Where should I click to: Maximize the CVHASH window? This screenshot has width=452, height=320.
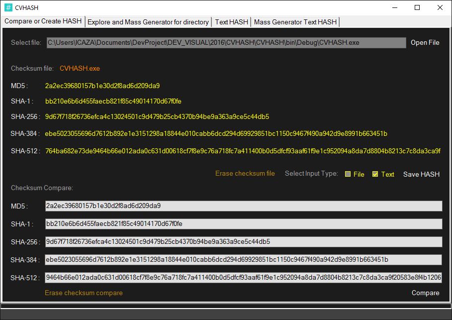coord(417,7)
